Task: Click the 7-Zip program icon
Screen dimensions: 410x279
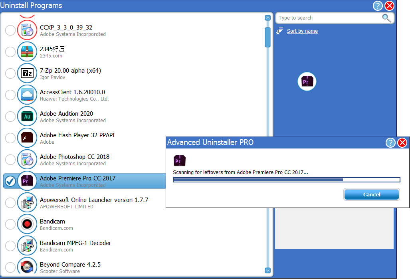Action: (27, 73)
